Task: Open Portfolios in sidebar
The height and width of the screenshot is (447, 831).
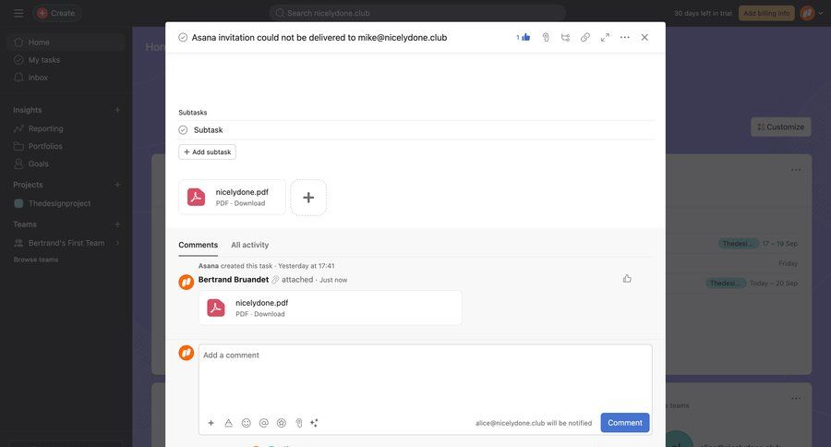Action: coord(66,146)
